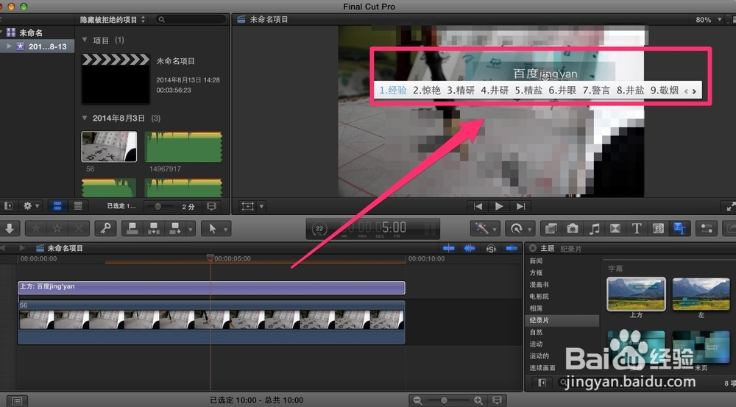
Task: Toggle video skimming in timeline
Action: tap(448, 248)
